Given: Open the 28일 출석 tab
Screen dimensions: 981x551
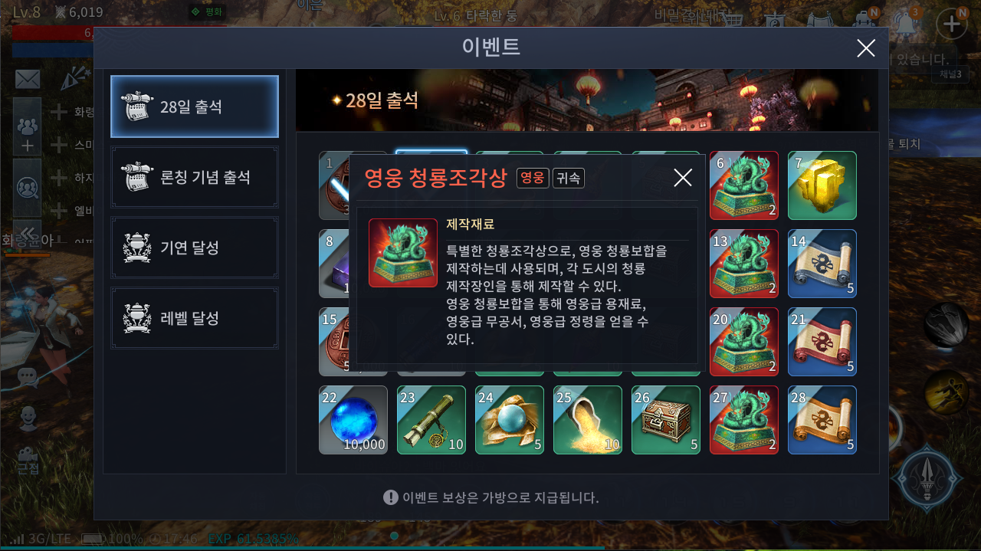Looking at the screenshot, I should point(195,107).
